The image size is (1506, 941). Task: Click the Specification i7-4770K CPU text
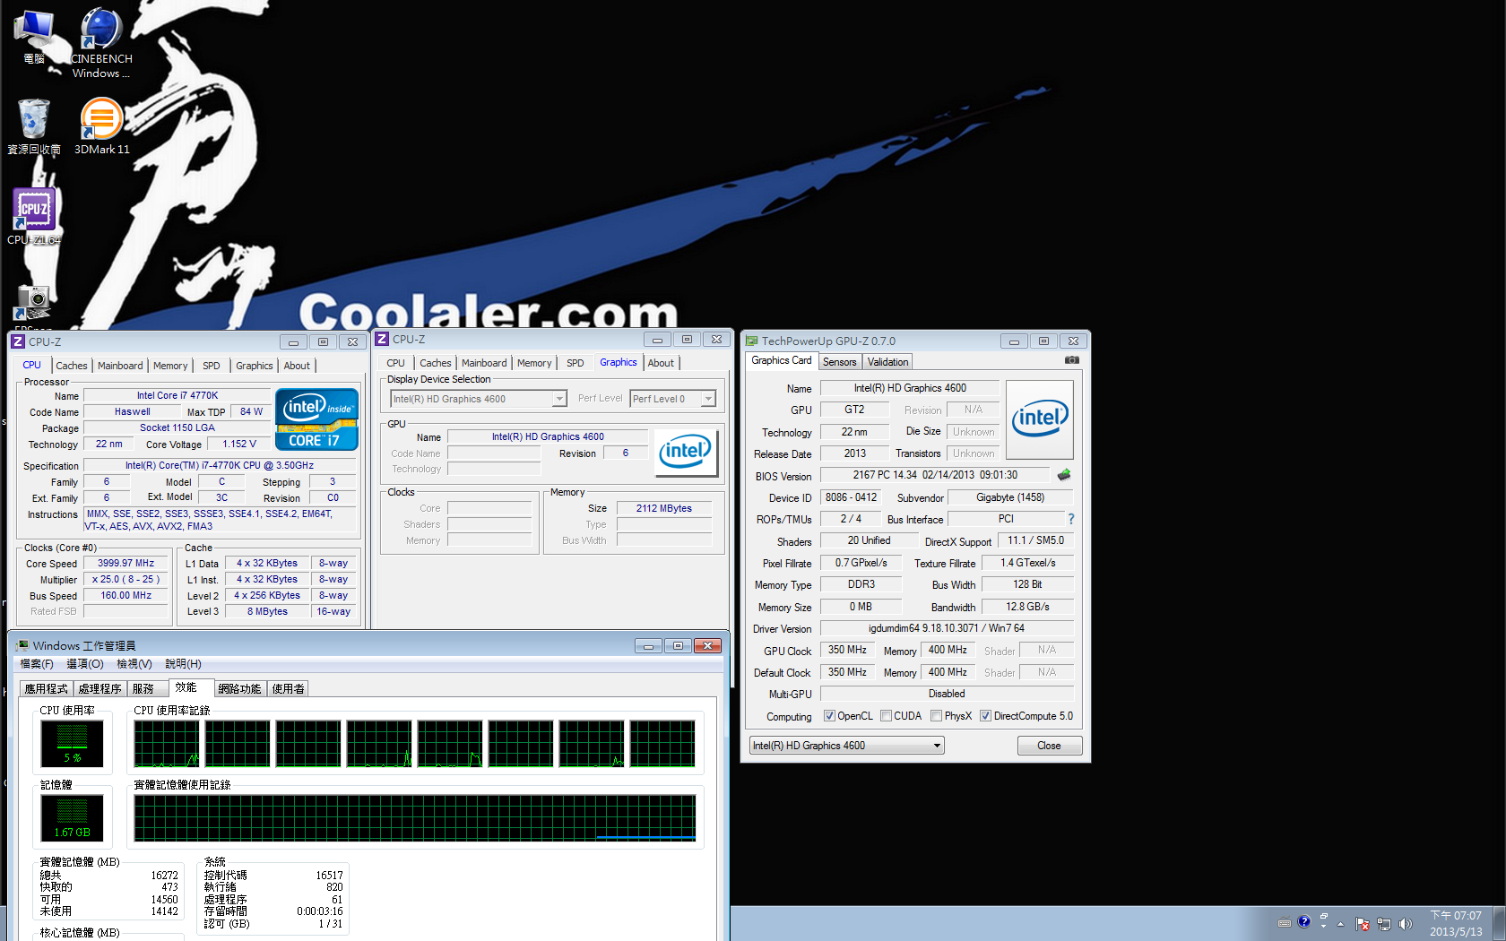click(x=220, y=465)
